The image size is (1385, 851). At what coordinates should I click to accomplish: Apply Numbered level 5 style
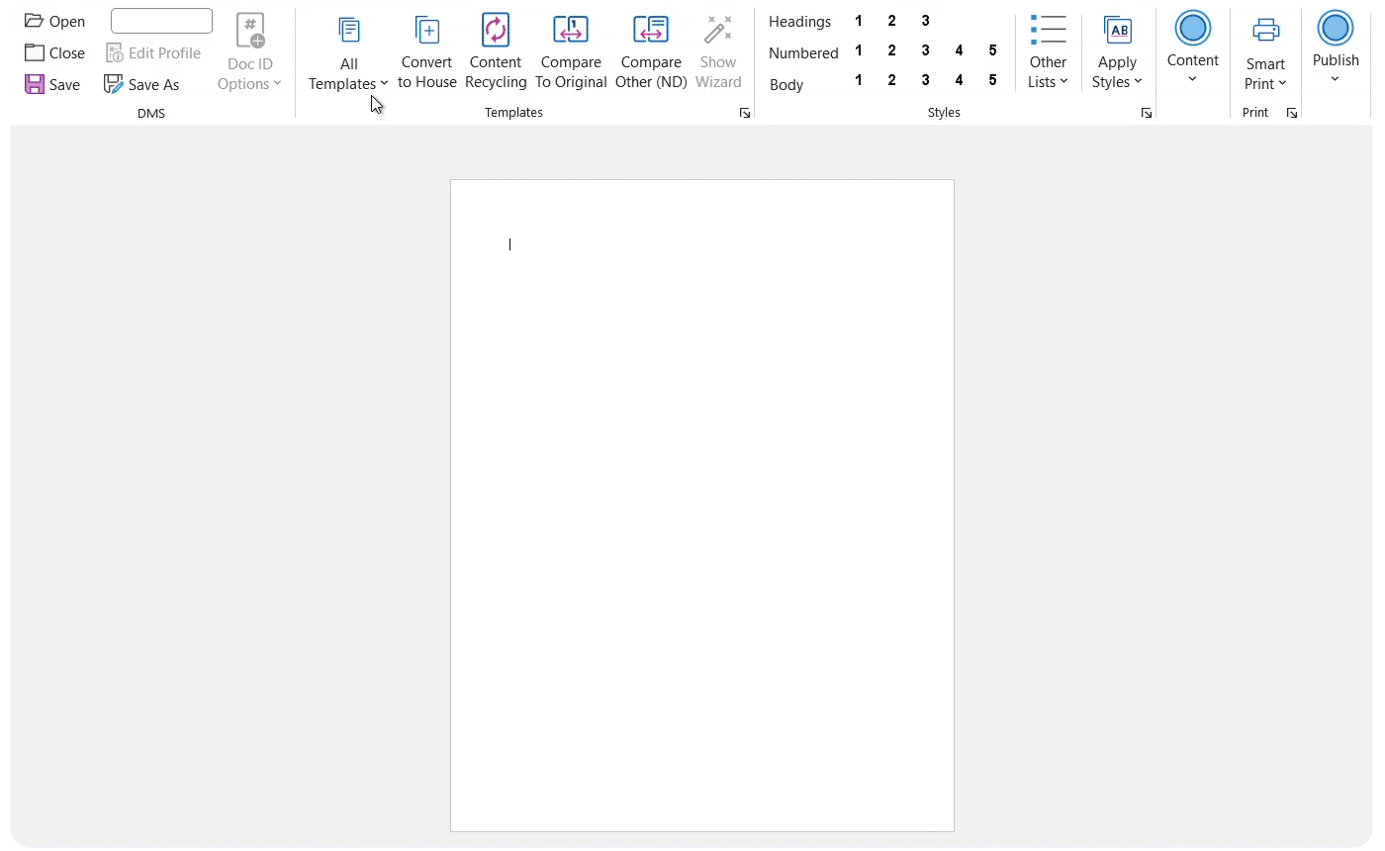(993, 50)
